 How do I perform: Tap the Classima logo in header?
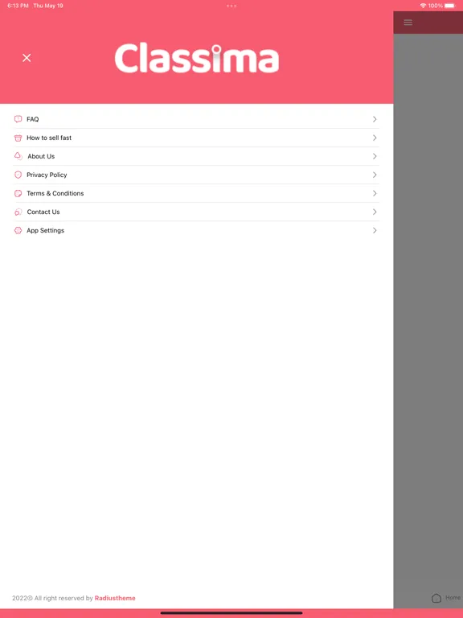[197, 58]
